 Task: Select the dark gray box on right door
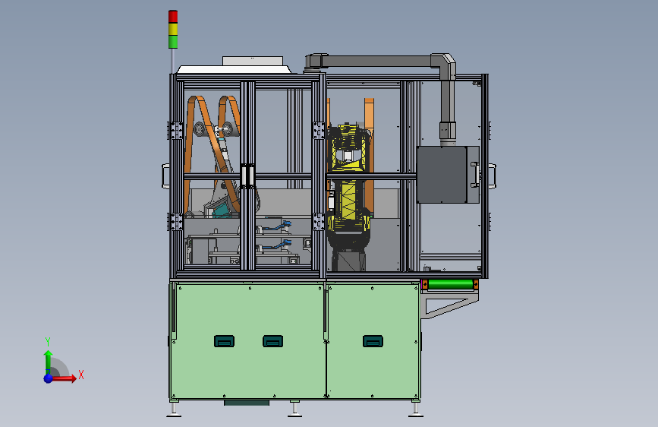[442, 175]
